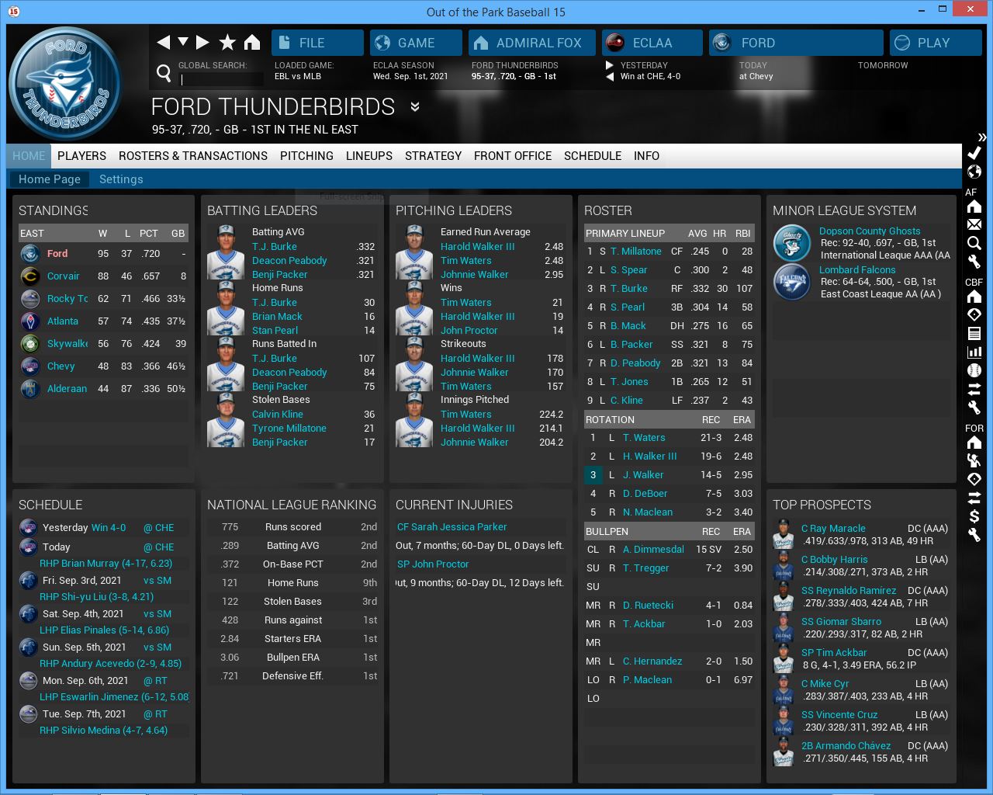This screenshot has height=795, width=993.
Task: Go back with the left arrow icon
Action: pyautogui.click(x=163, y=42)
